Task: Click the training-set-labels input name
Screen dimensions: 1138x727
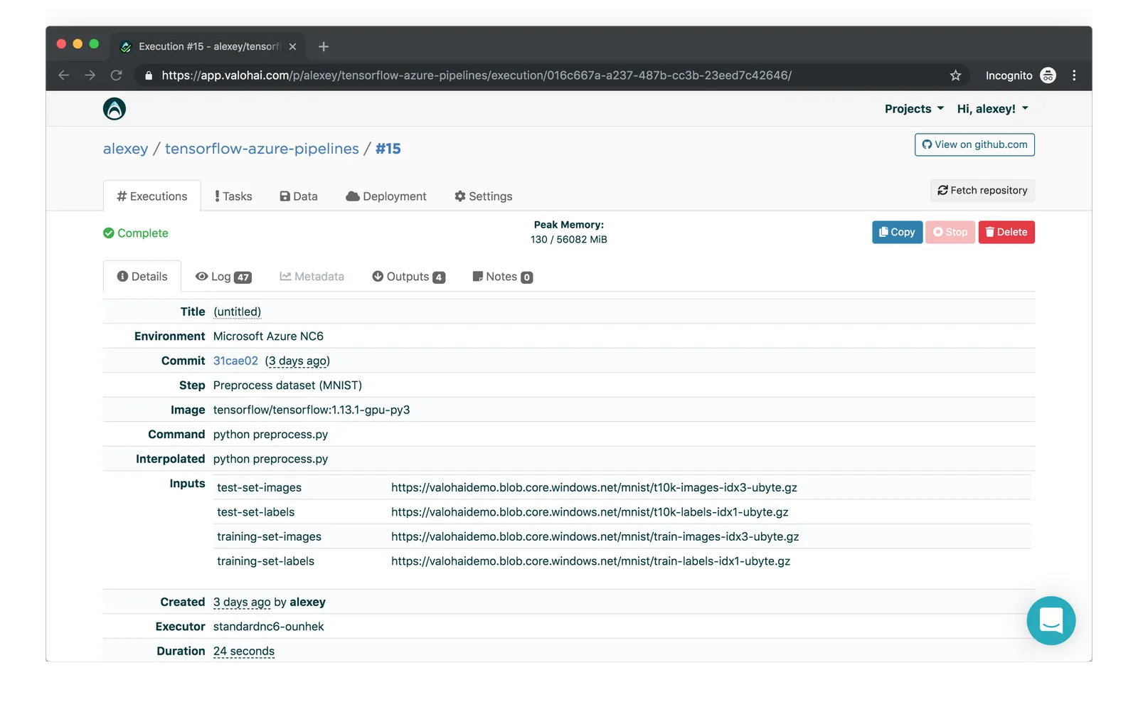Action: click(x=265, y=561)
